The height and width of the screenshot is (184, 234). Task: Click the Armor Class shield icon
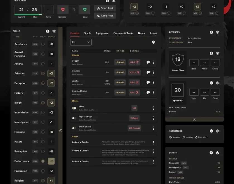click(178, 60)
